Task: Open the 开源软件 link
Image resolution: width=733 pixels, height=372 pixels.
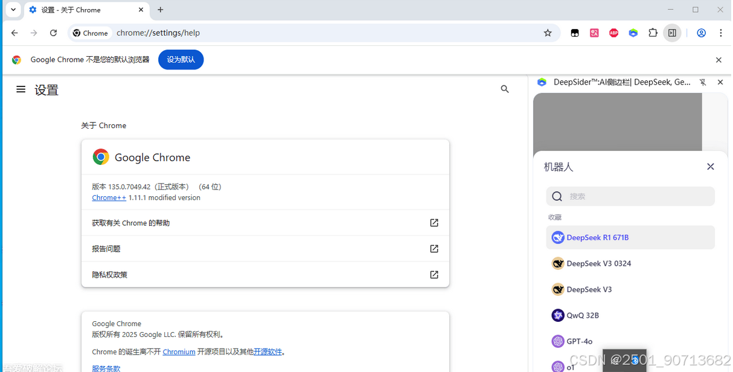Action: (267, 351)
